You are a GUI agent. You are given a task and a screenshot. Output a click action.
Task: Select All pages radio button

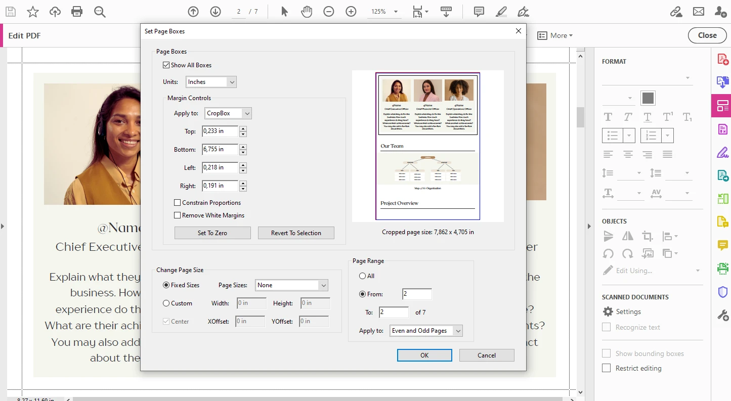[x=362, y=276]
